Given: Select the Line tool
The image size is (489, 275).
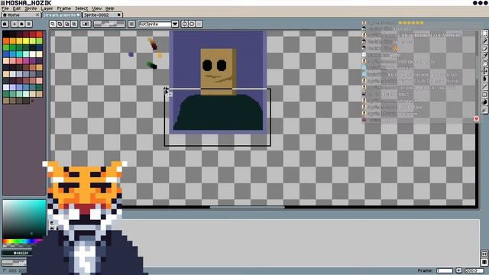Looking at the screenshot, I should coord(484,86).
